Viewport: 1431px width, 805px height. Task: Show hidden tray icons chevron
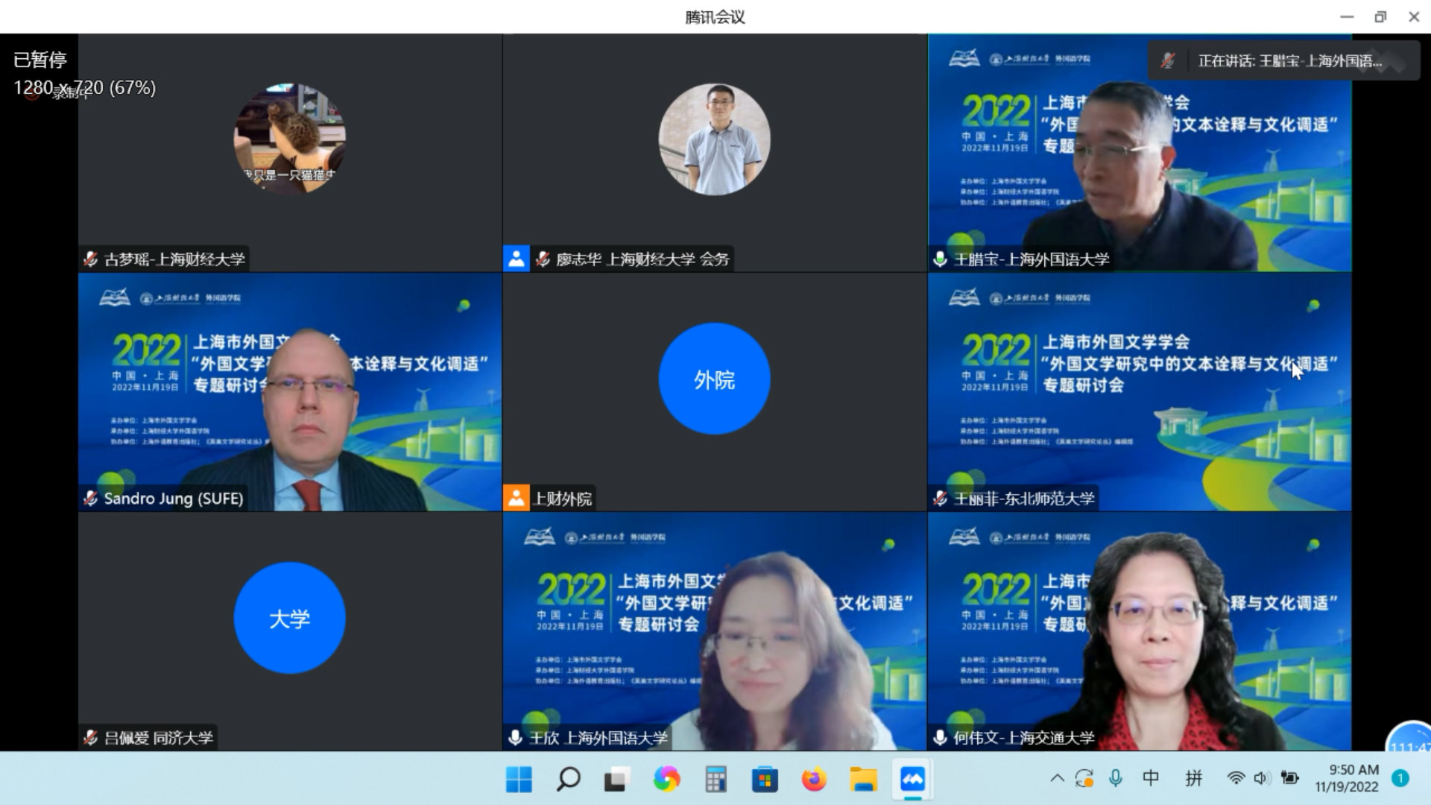click(1057, 778)
